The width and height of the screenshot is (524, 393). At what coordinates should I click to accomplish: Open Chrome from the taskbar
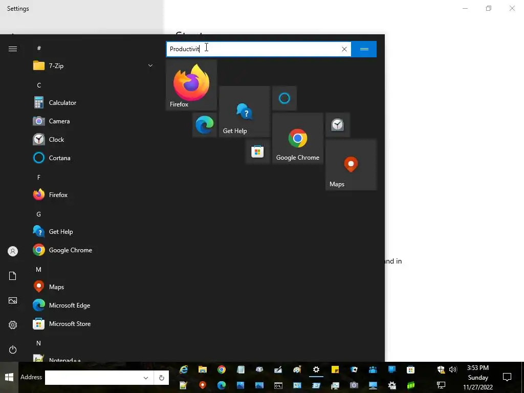point(221,369)
